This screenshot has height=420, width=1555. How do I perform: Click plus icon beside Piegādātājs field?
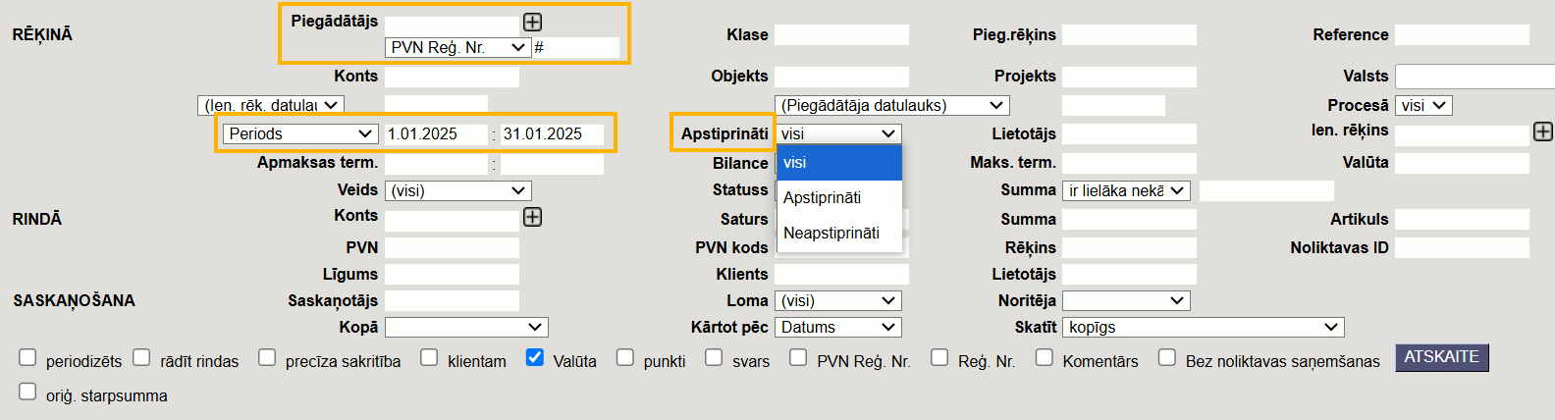click(x=532, y=22)
